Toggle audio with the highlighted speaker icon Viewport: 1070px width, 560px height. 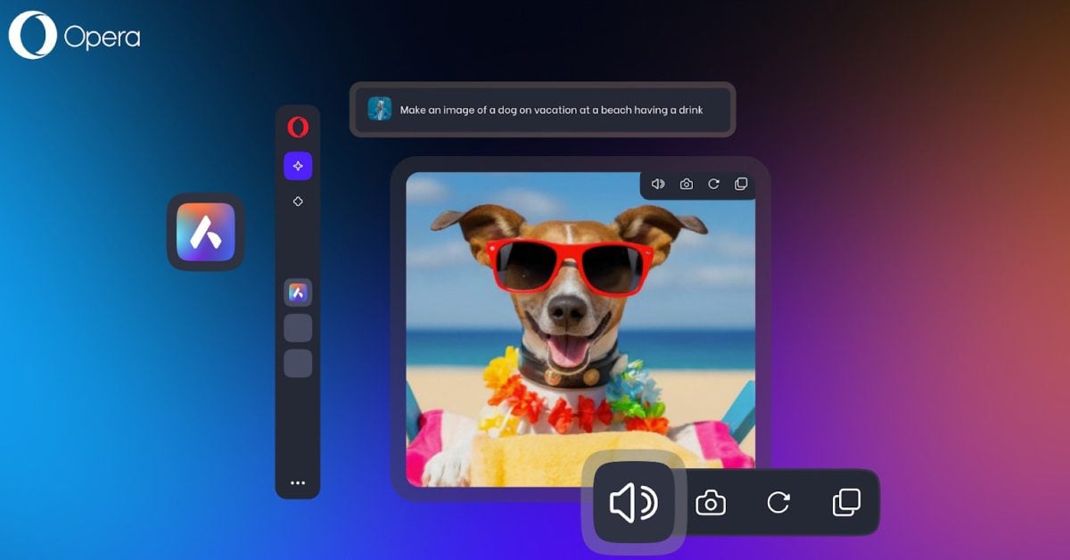pyautogui.click(x=635, y=502)
